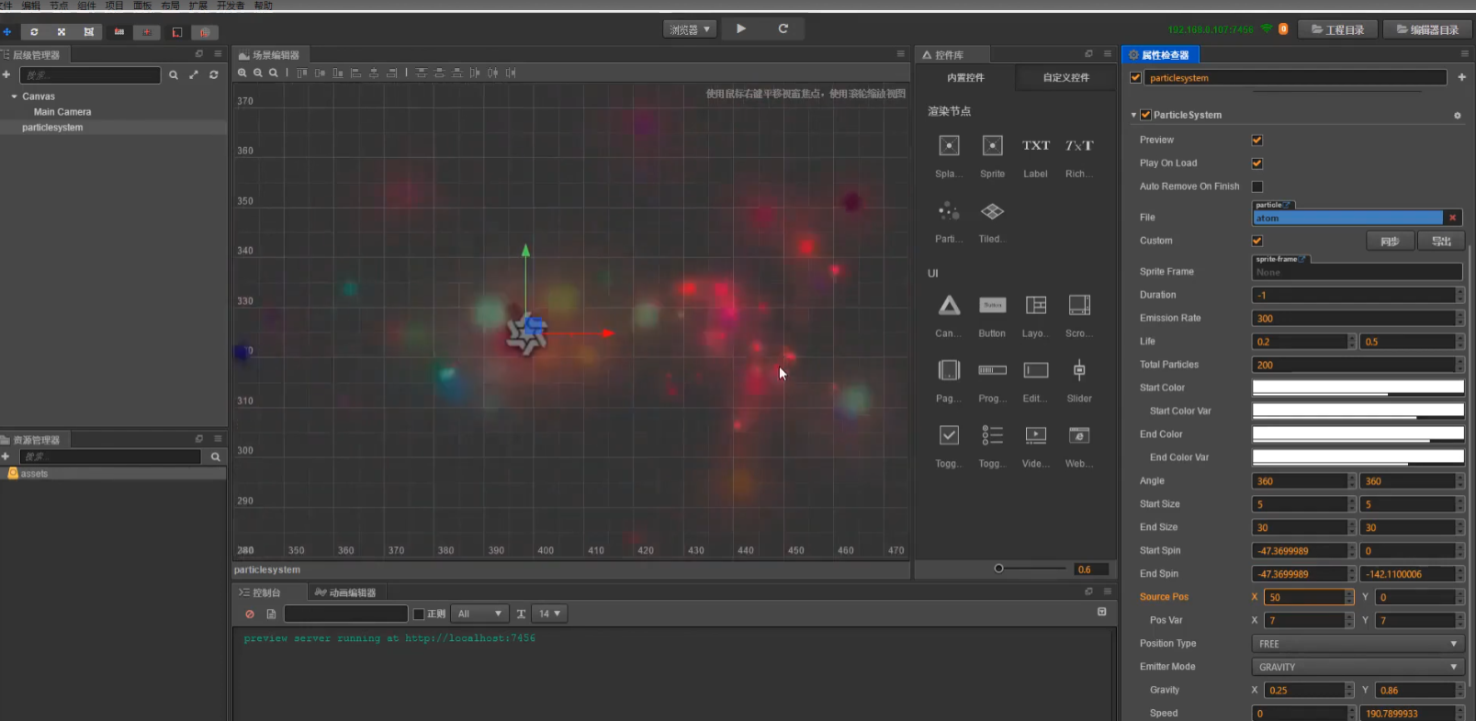Image resolution: width=1476 pixels, height=721 pixels.
Task: Pick the Layout UI control icon
Action: pos(1036,305)
